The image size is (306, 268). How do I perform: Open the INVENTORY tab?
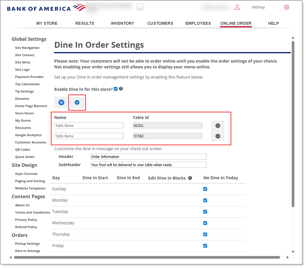tap(122, 23)
